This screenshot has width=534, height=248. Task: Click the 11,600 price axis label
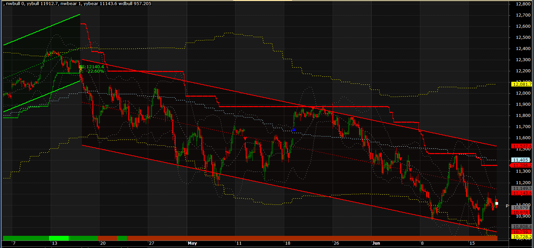click(x=523, y=138)
